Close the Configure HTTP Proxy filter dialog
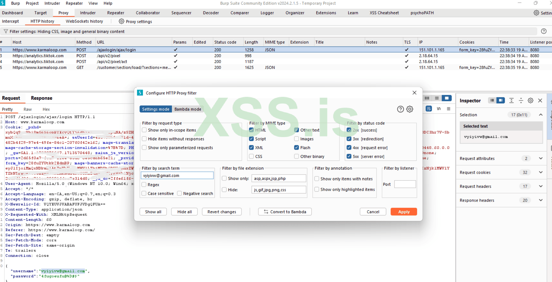Image resolution: width=552 pixels, height=282 pixels. click(414, 93)
